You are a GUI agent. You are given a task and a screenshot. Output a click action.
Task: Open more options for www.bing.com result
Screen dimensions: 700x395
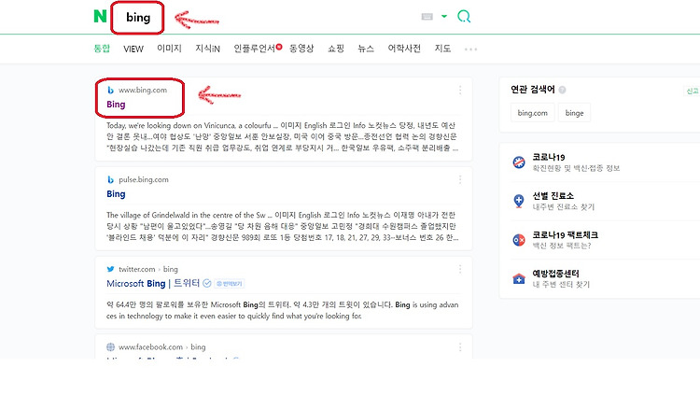[x=460, y=91]
